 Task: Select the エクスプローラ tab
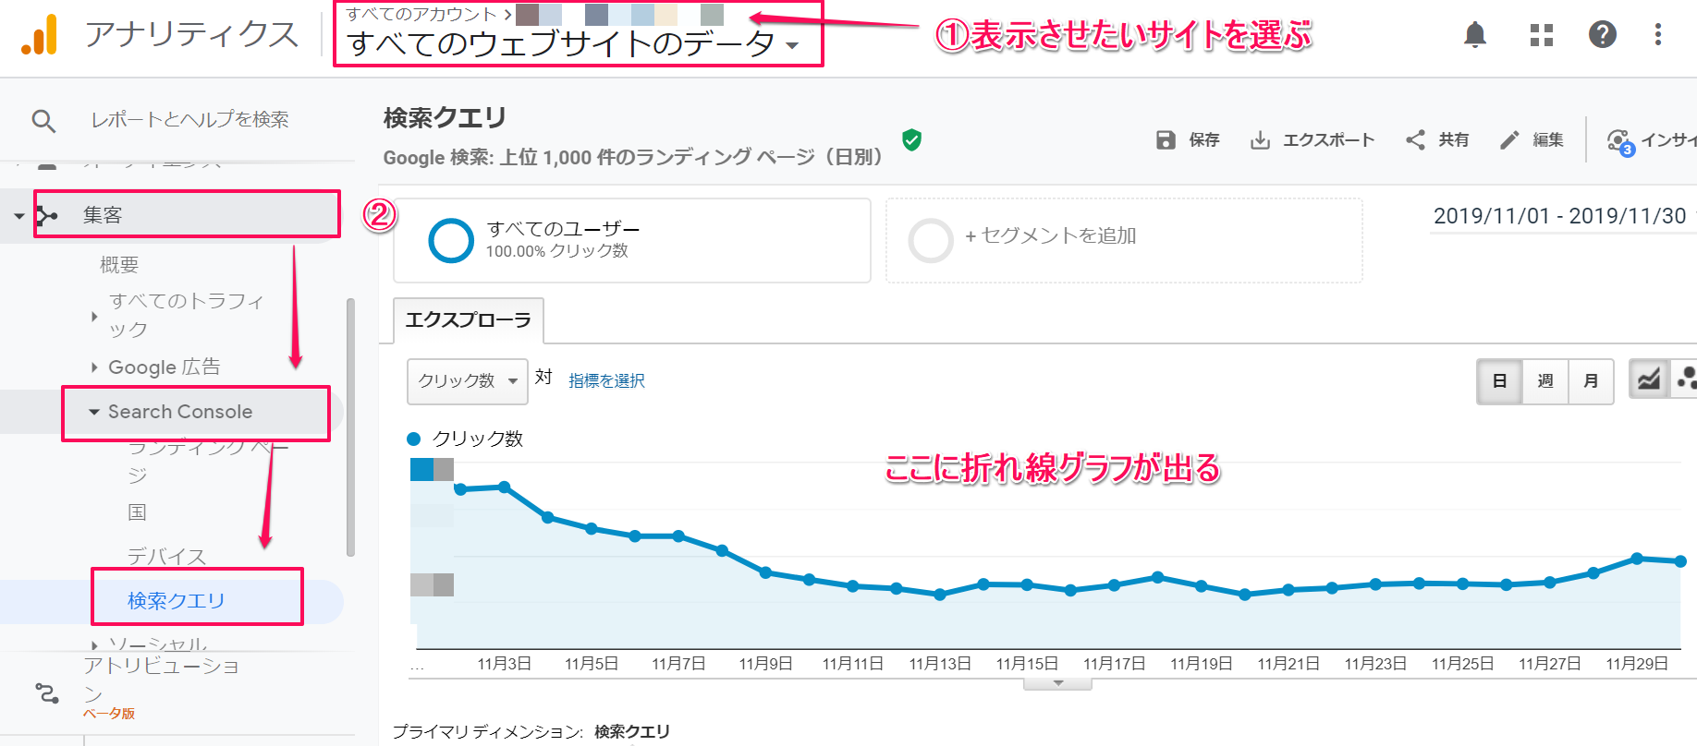coord(468,320)
